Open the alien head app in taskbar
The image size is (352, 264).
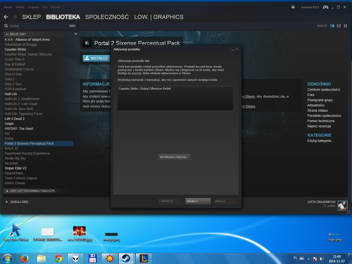point(76,258)
